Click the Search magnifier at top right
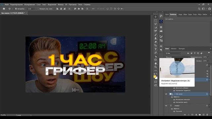212x119 pixels. tap(199, 9)
